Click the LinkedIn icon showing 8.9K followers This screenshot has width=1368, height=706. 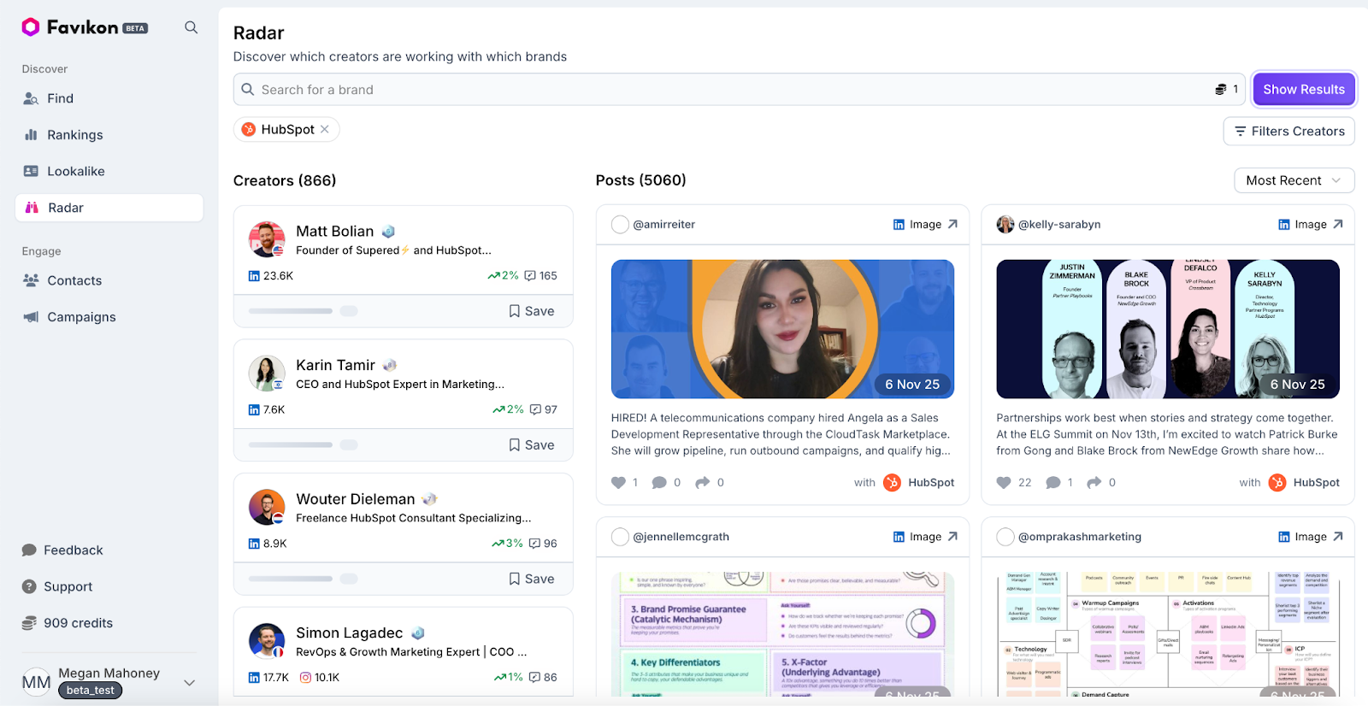pos(254,544)
